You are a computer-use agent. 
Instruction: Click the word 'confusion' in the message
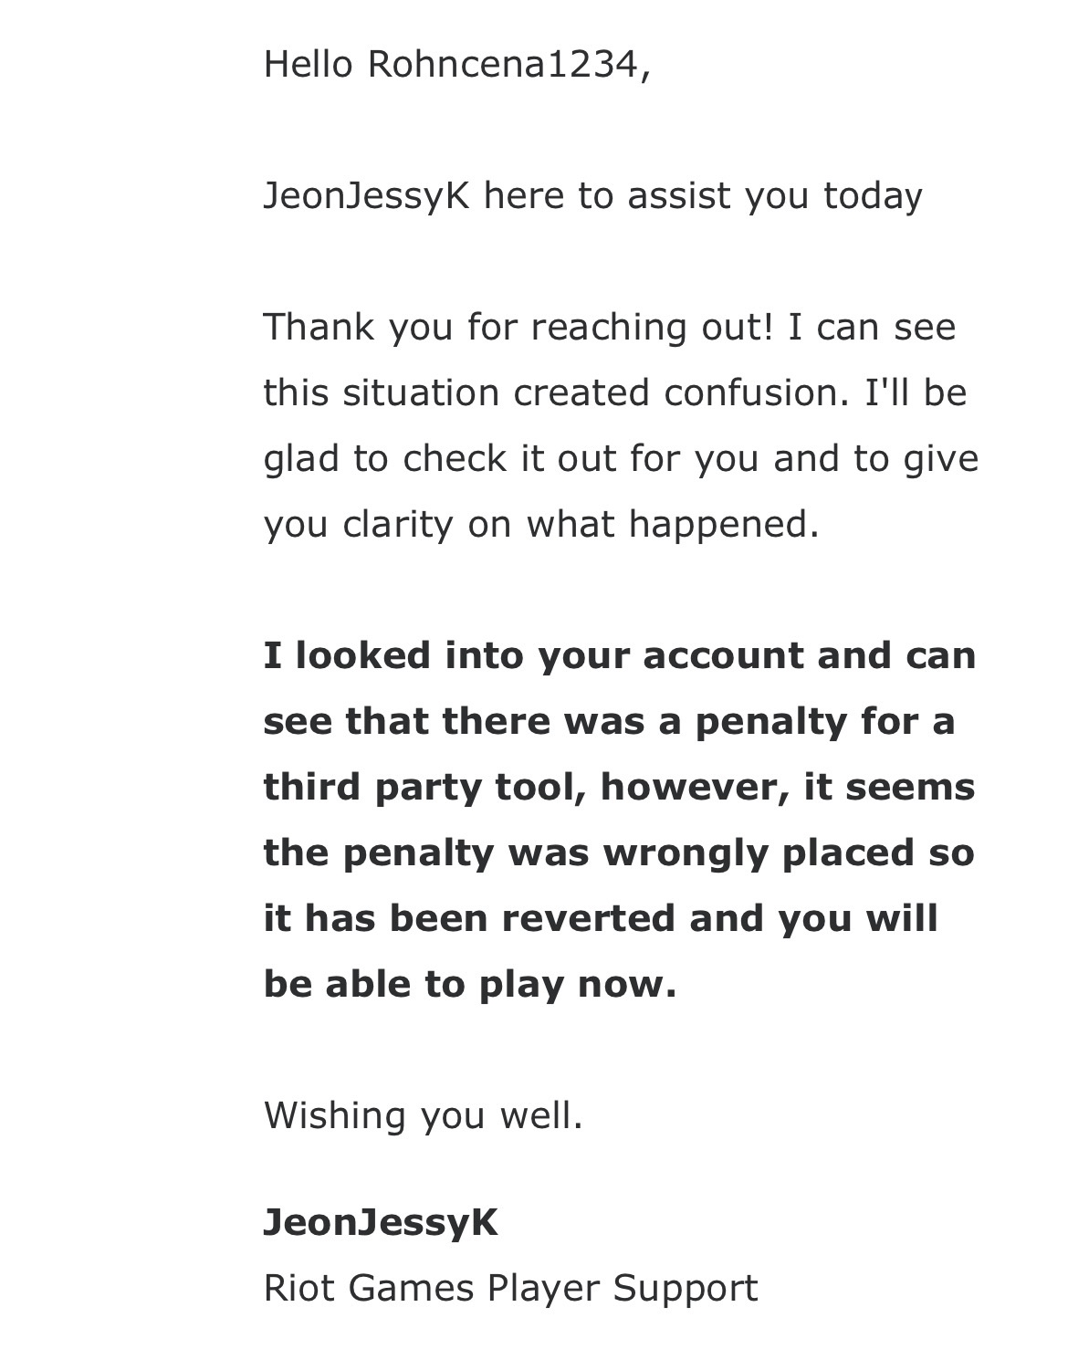pyautogui.click(x=748, y=392)
